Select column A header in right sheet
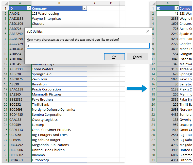The image size is (193, 165). pos(168,3)
